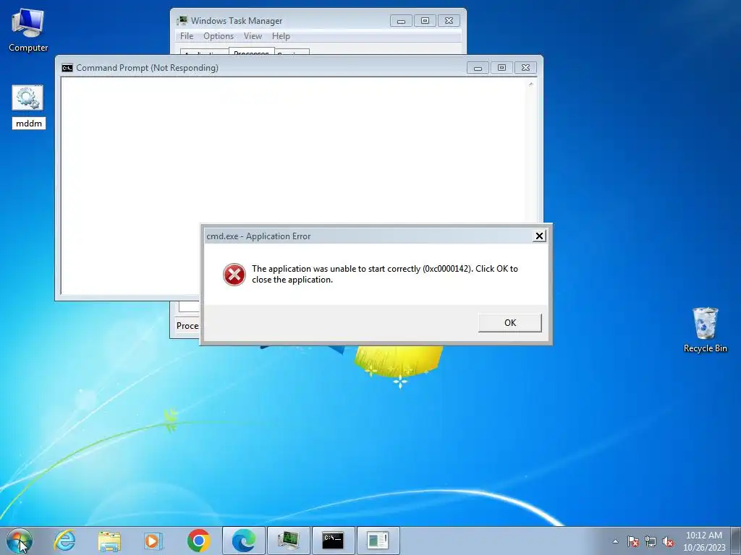Maximize the Windows Task Manager window
741x555 pixels.
pyautogui.click(x=425, y=21)
